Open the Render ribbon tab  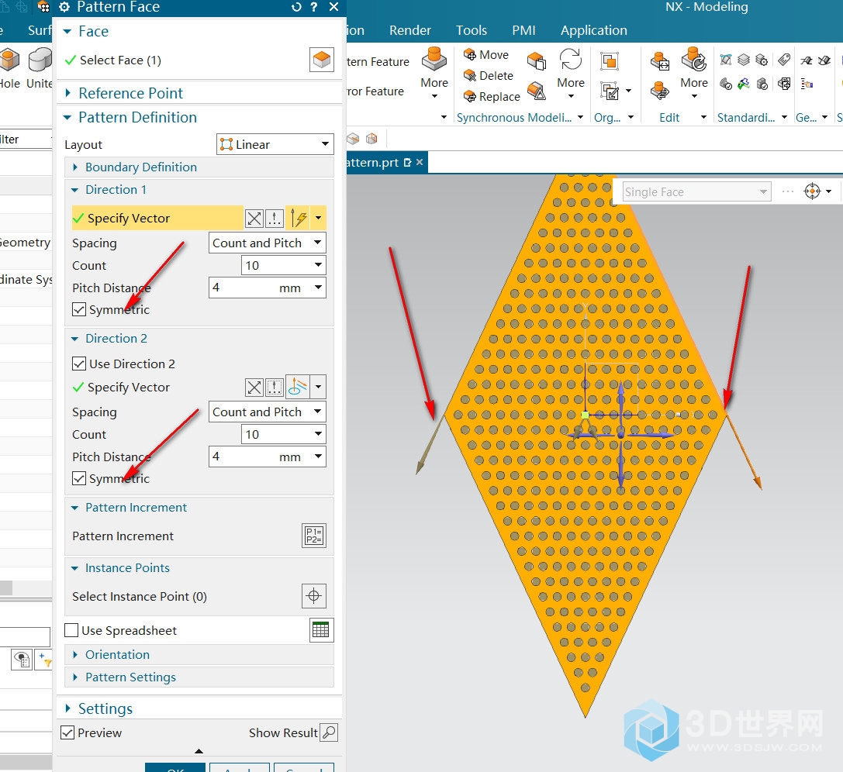tap(410, 30)
